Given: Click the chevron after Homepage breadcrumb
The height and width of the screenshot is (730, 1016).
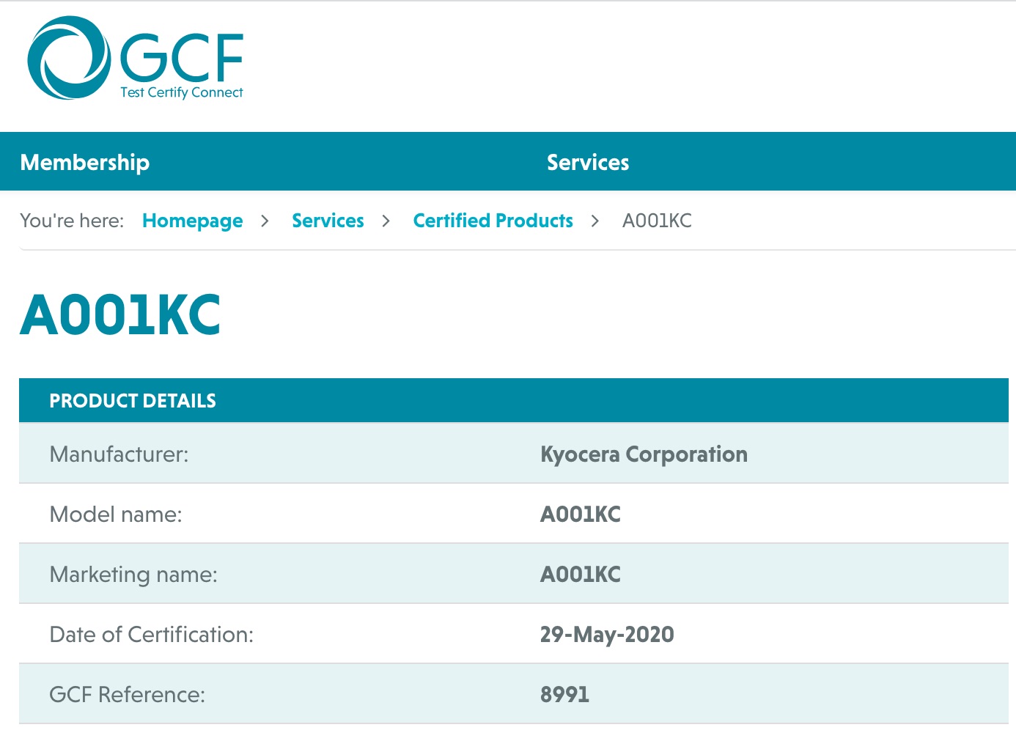Looking at the screenshot, I should (265, 221).
